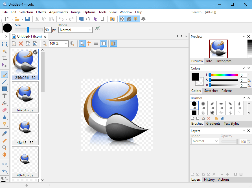Create Windows icon from image
The image size is (252, 188).
[81, 19]
